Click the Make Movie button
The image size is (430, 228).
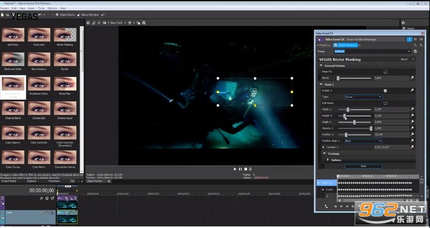[65, 15]
